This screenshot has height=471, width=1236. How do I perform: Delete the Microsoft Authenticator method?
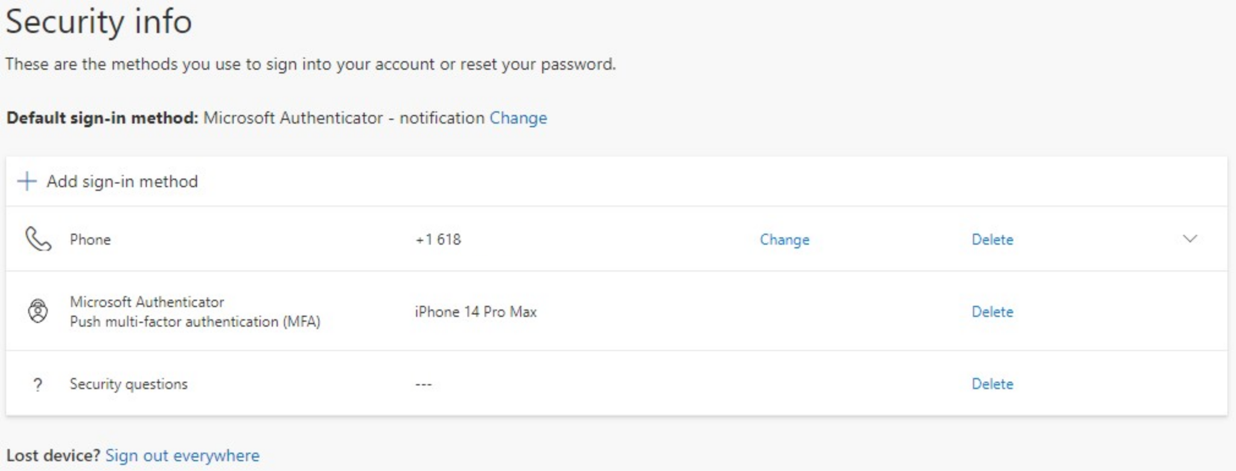[x=993, y=311]
